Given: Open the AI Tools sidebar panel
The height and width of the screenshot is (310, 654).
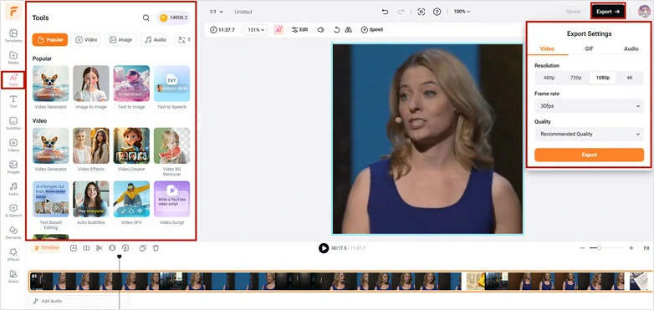Looking at the screenshot, I should (x=13, y=80).
